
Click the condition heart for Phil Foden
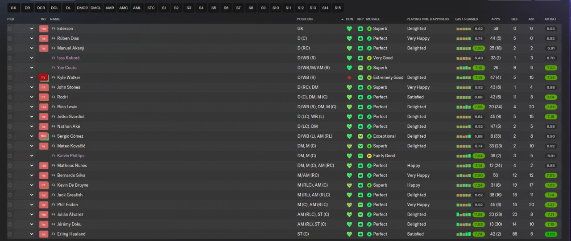[x=349, y=205]
